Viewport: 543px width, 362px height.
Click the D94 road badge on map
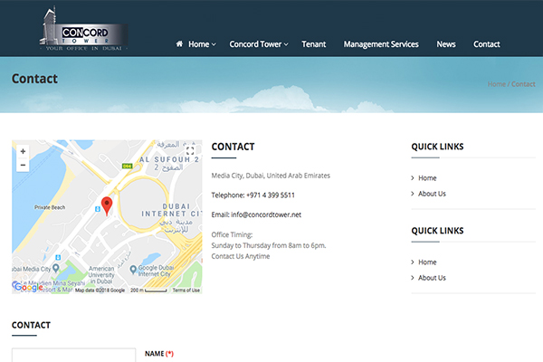[127, 167]
